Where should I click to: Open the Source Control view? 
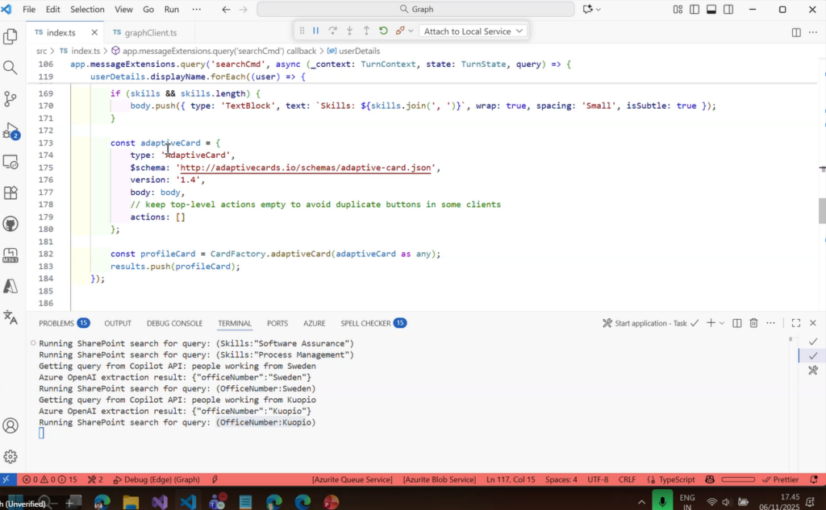click(10, 99)
